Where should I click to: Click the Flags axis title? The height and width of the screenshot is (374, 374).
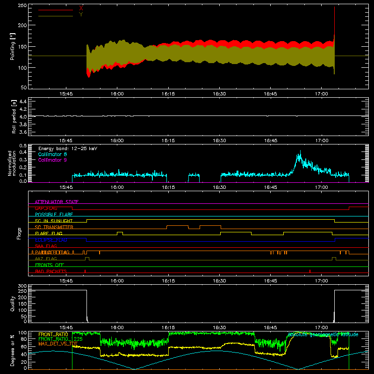coord(19,233)
